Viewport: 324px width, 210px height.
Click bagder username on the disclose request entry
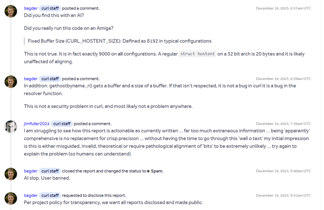pos(30,195)
